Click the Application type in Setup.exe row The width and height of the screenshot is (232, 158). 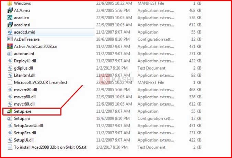point(148,111)
